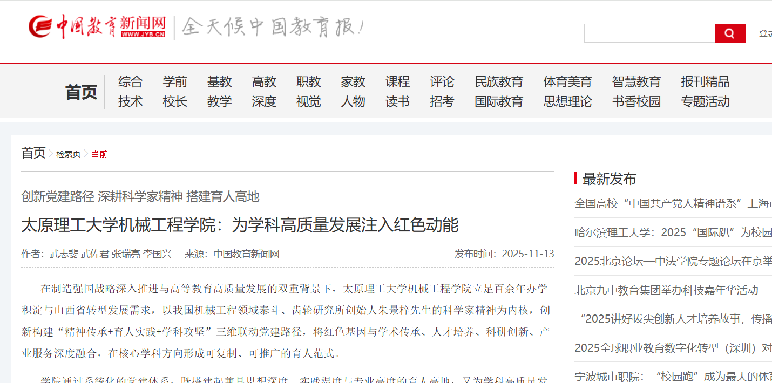This screenshot has width=772, height=383.
Task: Select the 职教 navigation link
Action: pos(308,82)
